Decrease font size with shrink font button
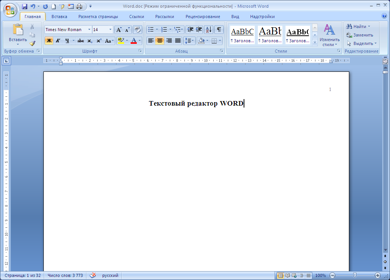Viewport: 390px width, 280px height. pos(127,30)
